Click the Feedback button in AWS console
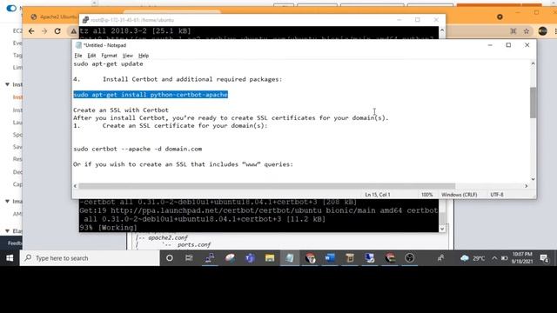 coord(15,243)
